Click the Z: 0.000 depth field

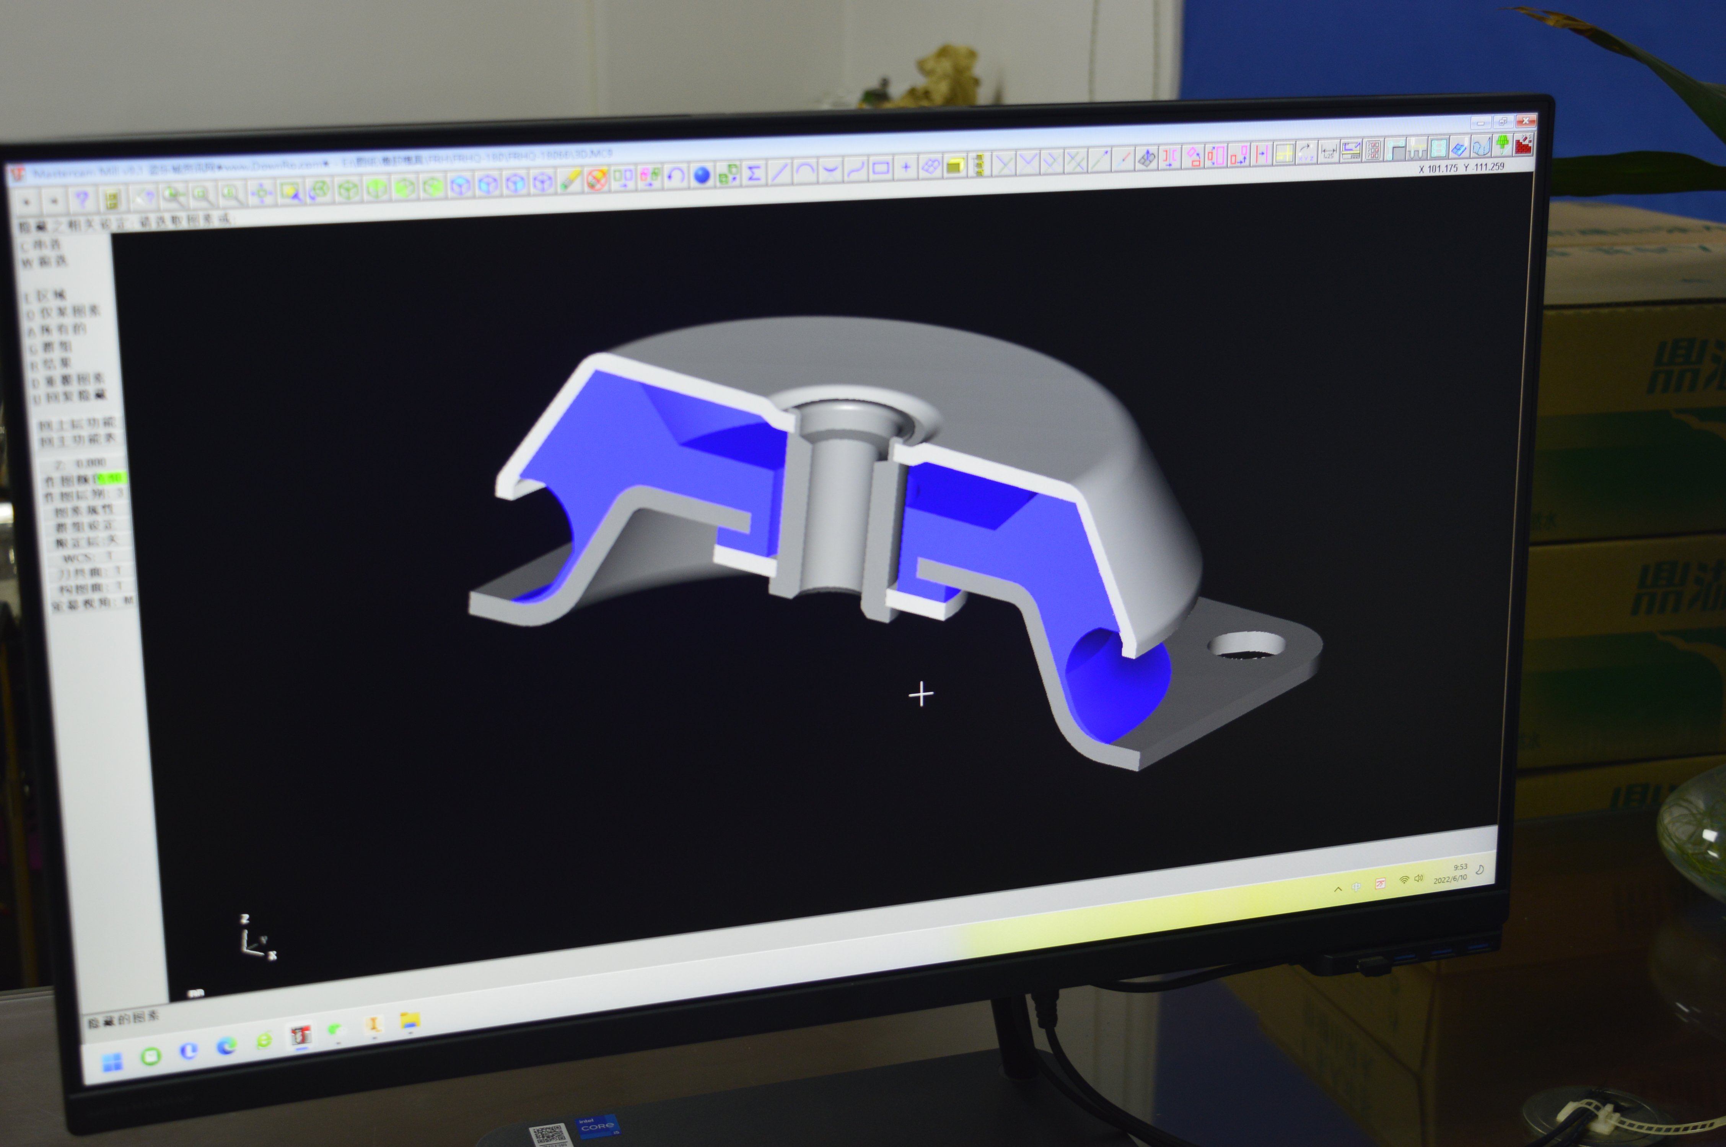[x=81, y=463]
